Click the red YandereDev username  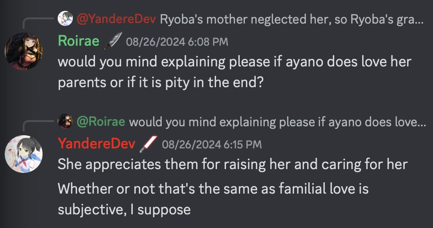click(96, 144)
